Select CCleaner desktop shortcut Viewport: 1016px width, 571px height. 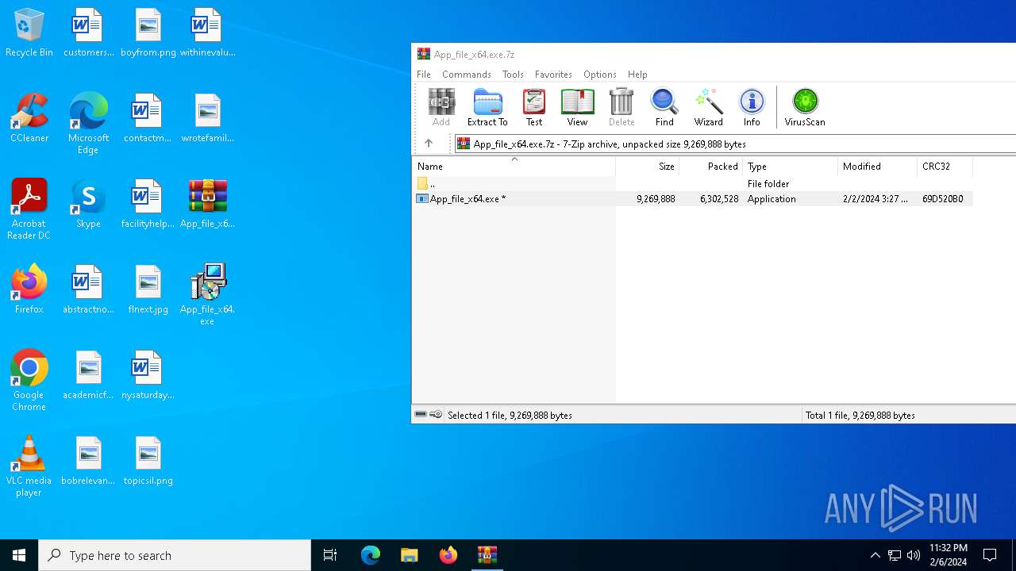[29, 118]
